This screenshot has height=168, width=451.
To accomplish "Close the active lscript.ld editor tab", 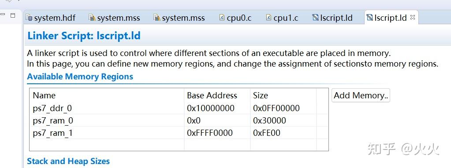I will point(413,17).
